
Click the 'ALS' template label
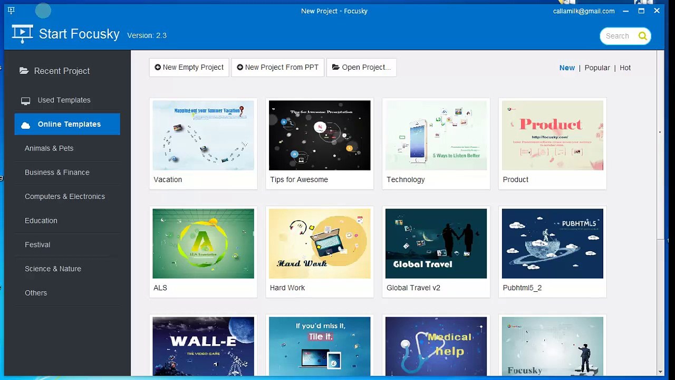tap(160, 288)
